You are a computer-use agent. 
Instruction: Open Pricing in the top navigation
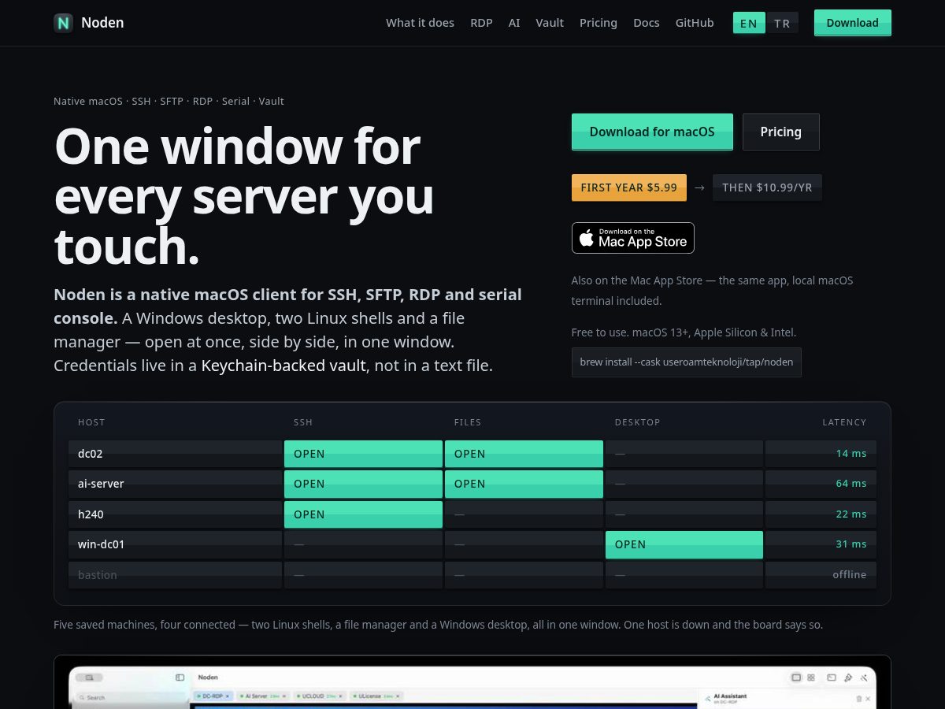598,23
